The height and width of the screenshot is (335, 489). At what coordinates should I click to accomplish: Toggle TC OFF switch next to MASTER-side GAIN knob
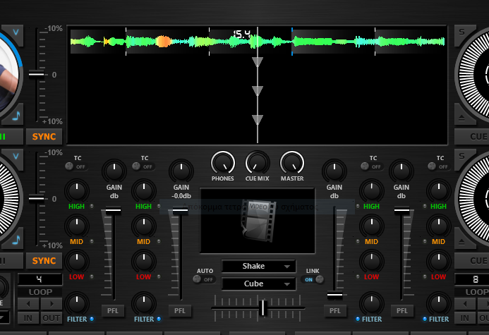point(371,166)
